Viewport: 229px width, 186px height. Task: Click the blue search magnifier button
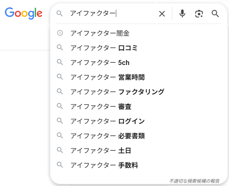tap(215, 14)
